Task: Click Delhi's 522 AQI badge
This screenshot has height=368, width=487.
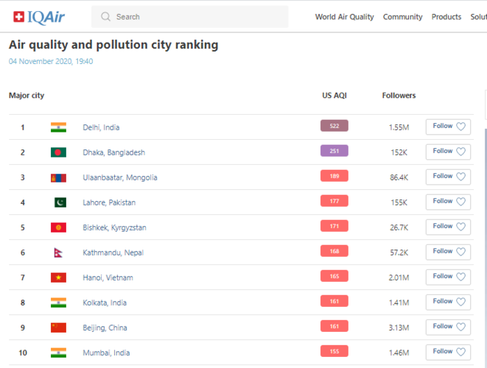Action: 334,126
